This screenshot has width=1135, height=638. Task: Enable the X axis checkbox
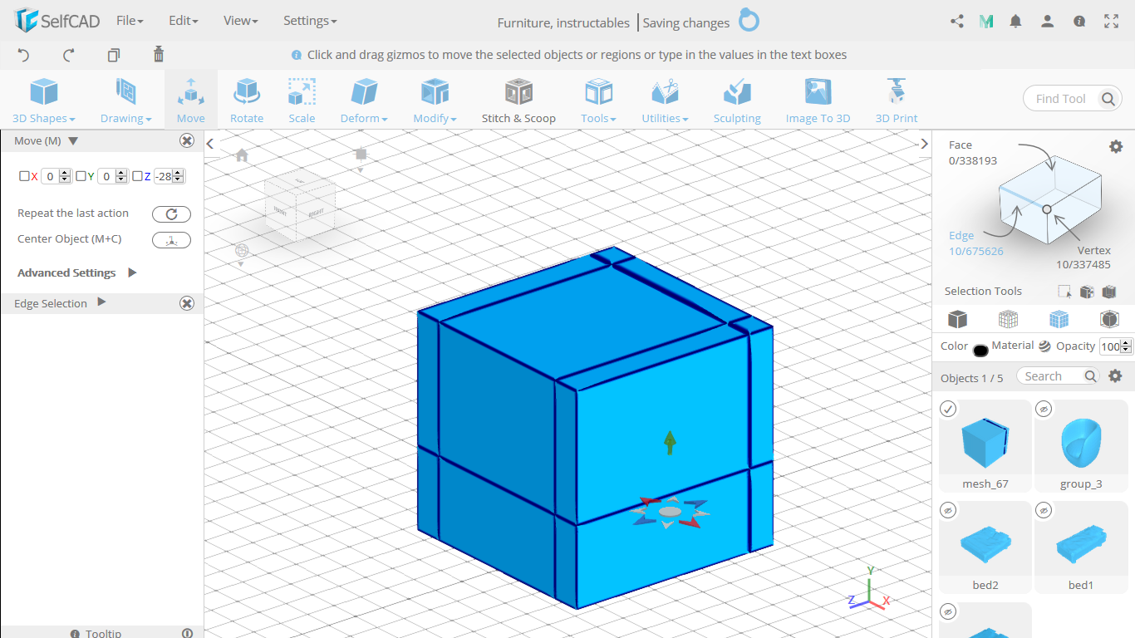(x=25, y=176)
